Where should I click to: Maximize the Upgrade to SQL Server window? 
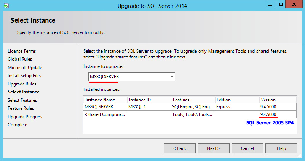pos(281,5)
